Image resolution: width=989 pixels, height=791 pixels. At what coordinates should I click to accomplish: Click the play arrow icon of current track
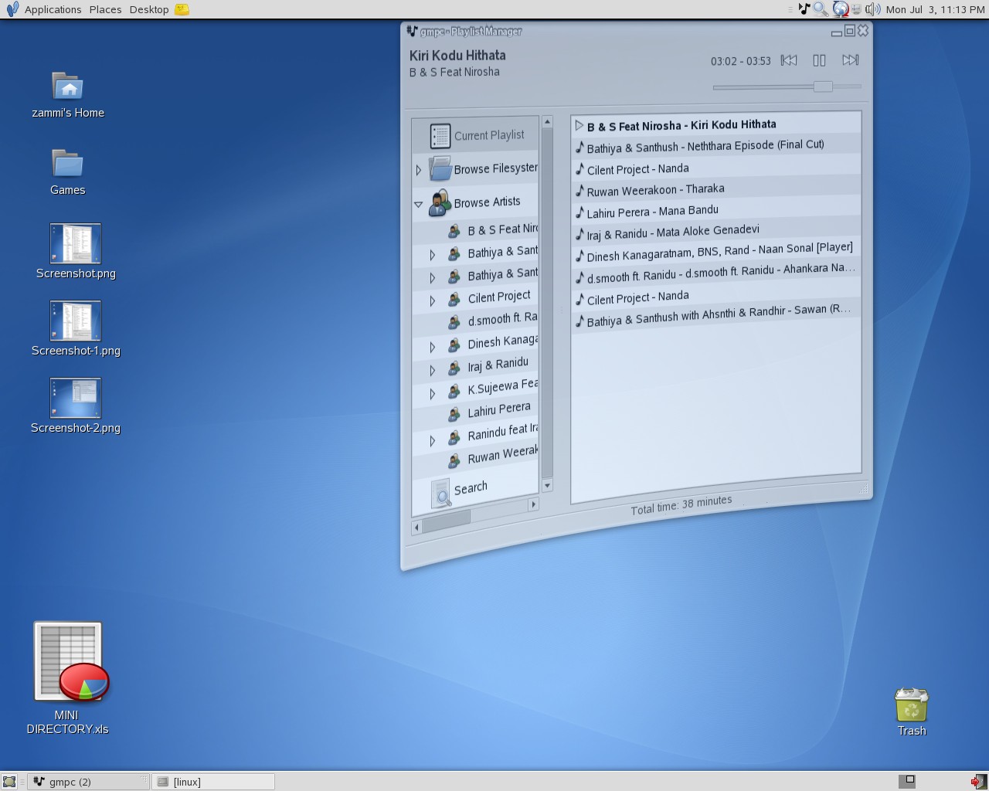[579, 125]
